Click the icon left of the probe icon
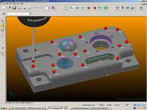 point(24,8)
